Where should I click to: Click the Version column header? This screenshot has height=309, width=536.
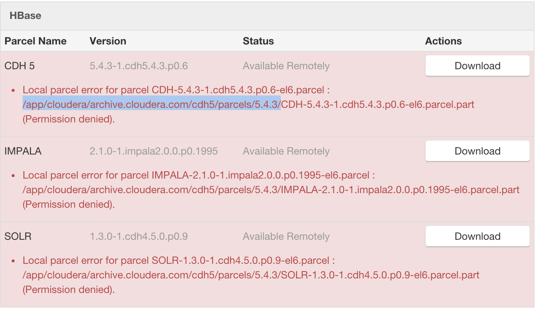(108, 41)
